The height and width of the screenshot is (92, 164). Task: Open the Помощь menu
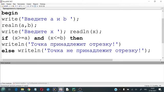click(43, 4)
